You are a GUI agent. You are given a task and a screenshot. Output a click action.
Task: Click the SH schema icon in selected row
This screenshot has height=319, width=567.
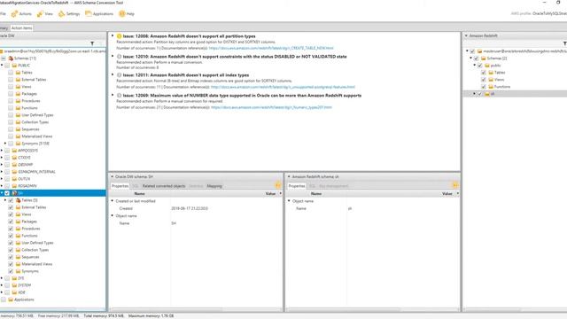point(14,193)
